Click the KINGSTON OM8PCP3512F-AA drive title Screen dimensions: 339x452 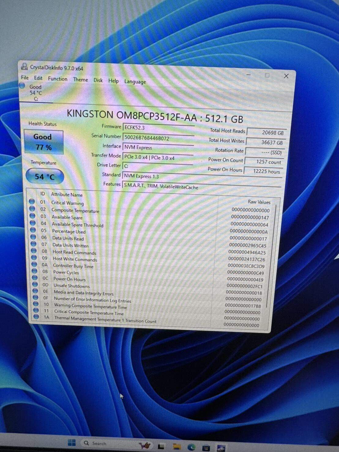(155, 116)
